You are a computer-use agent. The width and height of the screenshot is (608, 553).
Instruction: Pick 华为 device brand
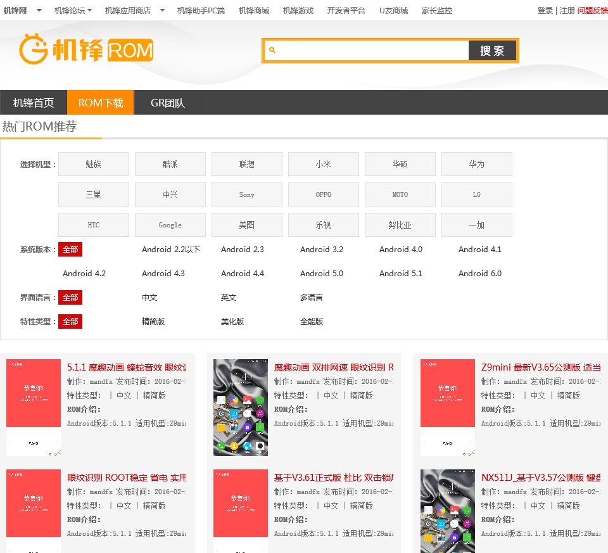pos(476,164)
